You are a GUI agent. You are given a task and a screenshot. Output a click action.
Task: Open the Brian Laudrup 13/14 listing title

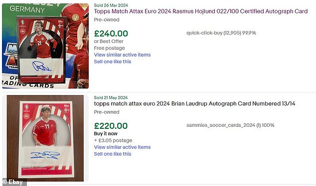[x=194, y=103]
